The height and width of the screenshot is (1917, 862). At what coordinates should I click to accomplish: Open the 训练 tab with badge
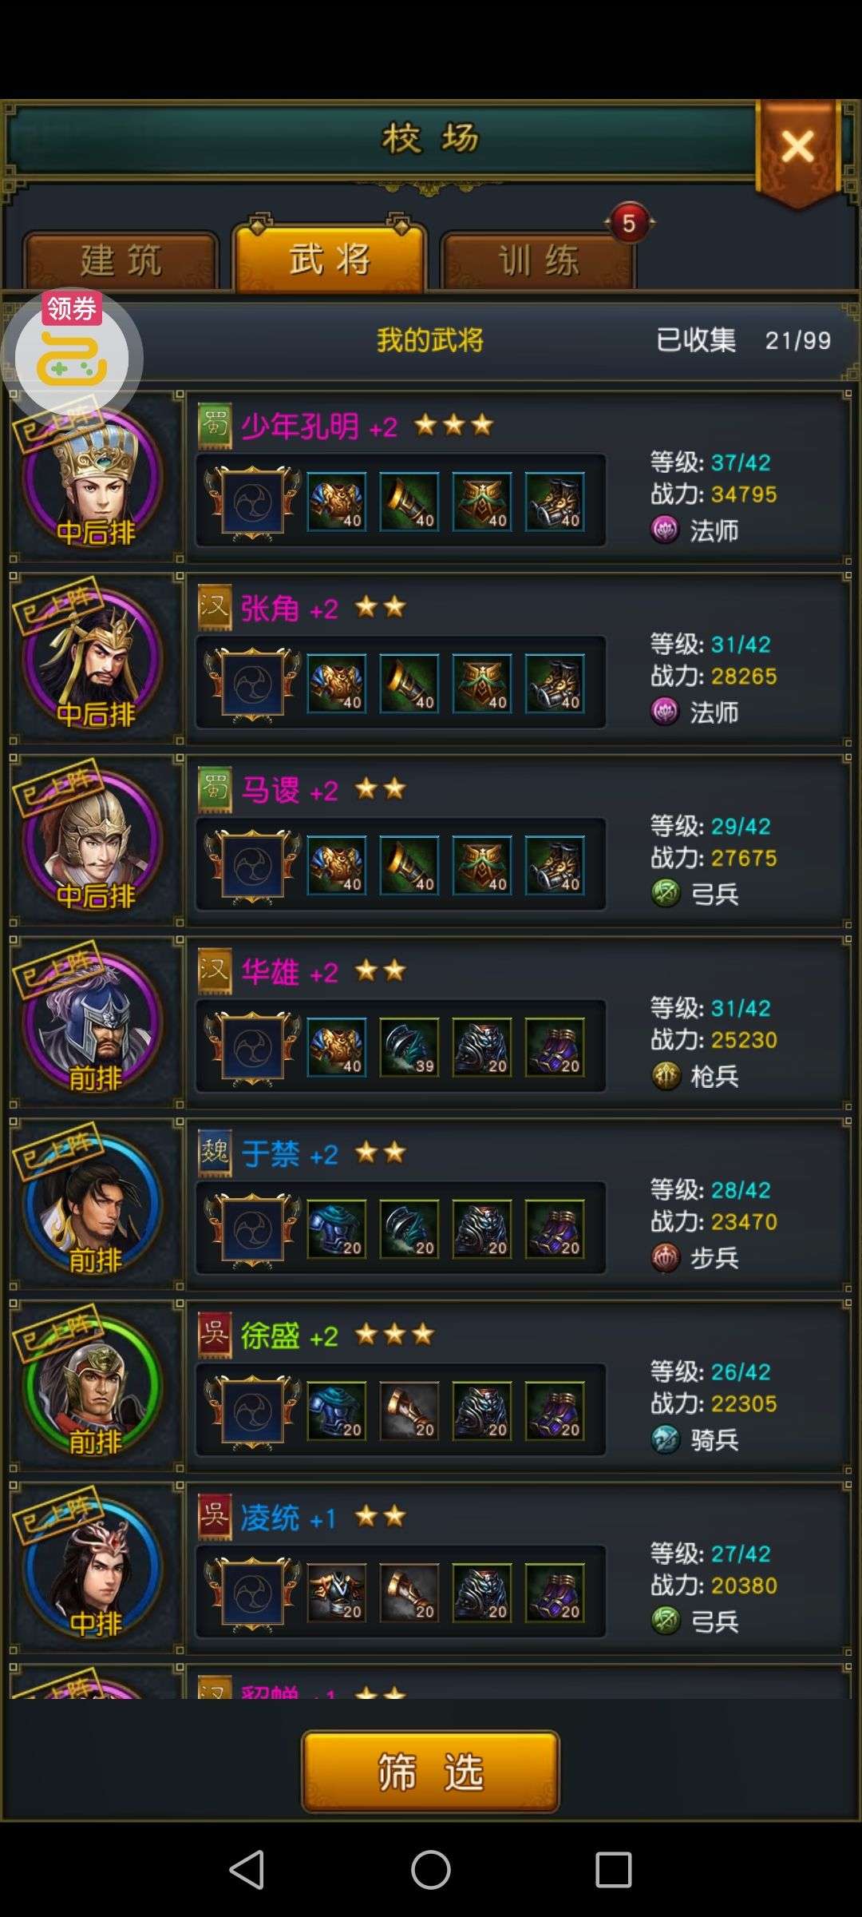coord(539,260)
